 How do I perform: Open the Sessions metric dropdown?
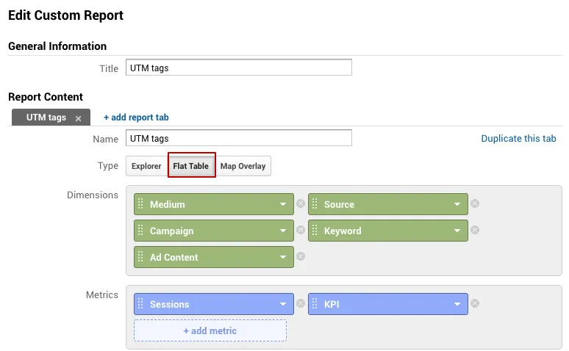(x=283, y=304)
